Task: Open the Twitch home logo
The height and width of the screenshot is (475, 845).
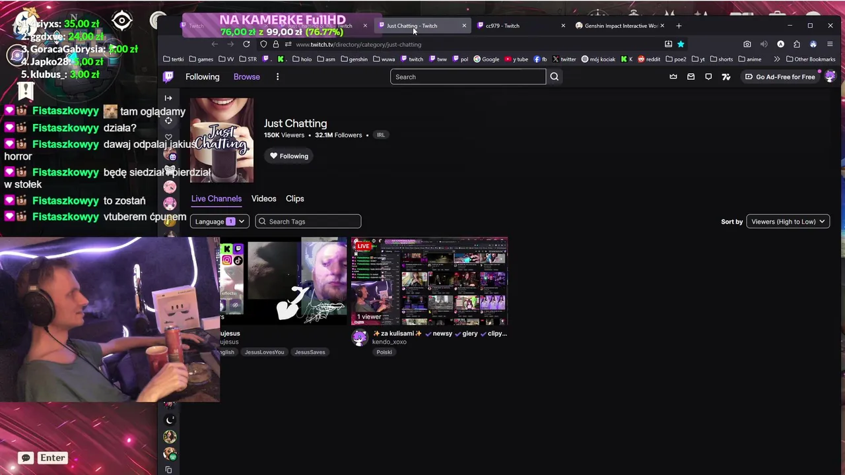Action: click(x=168, y=77)
